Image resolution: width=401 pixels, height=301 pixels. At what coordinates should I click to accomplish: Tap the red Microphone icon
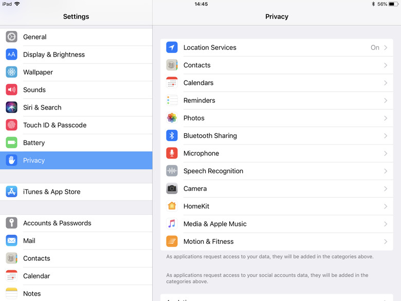click(172, 153)
